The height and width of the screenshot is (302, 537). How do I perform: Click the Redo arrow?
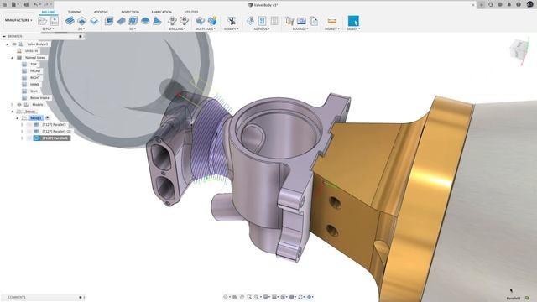click(47, 4)
